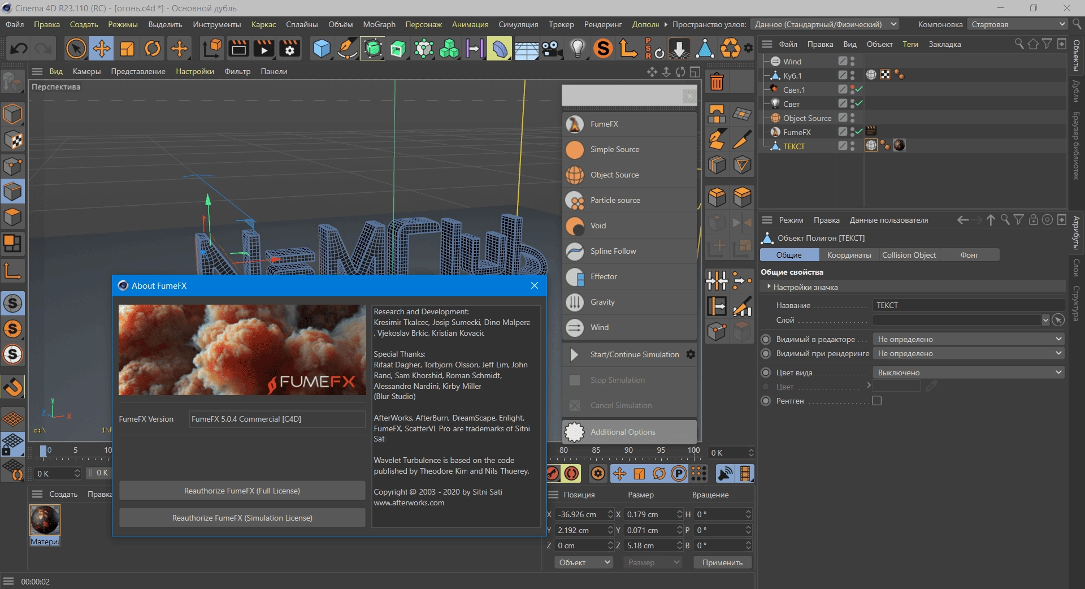The width and height of the screenshot is (1085, 589).
Task: Open Теги menu in object manager
Action: 910,44
